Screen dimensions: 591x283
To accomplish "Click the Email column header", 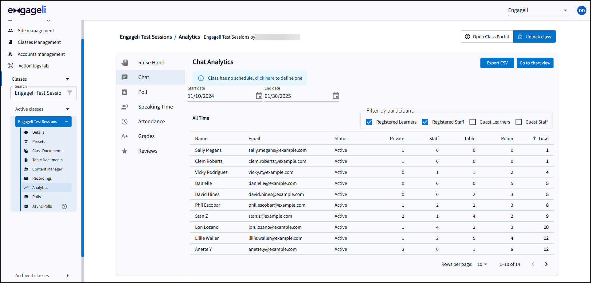I will (254, 139).
